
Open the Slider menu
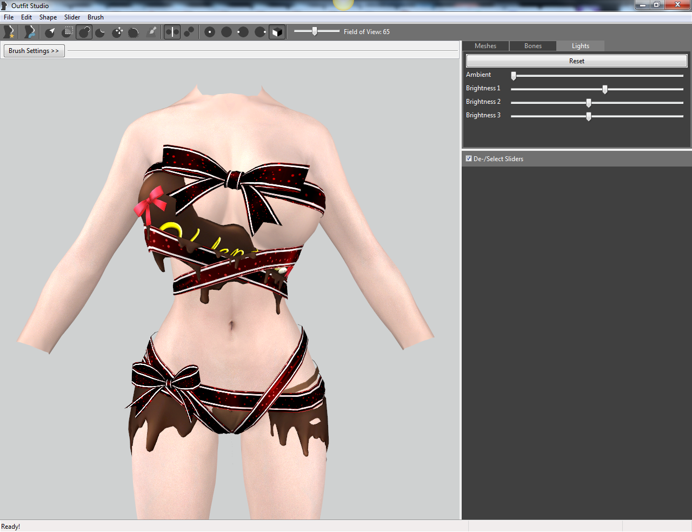(72, 17)
